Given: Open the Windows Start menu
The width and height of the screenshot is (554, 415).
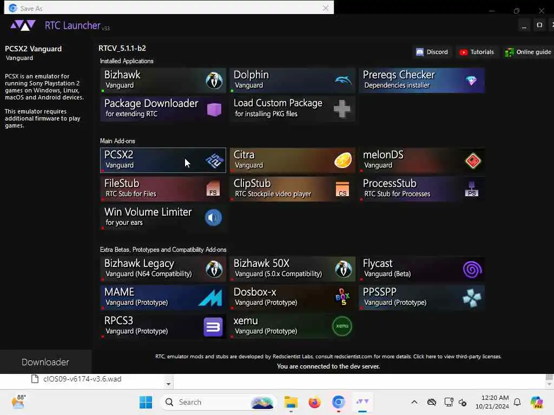Looking at the screenshot, I should [x=146, y=402].
